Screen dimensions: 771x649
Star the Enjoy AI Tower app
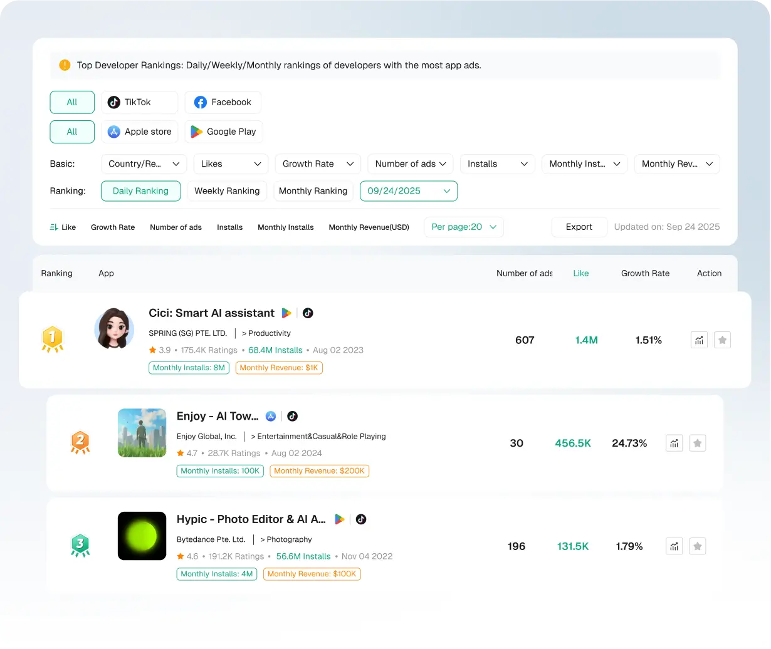(698, 443)
